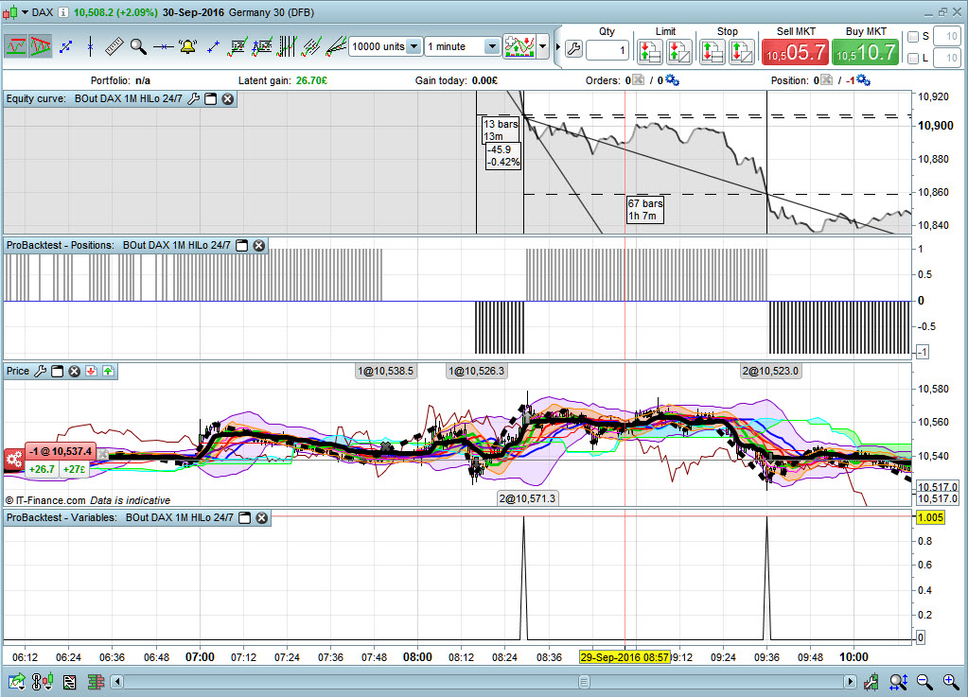Open the DAX instrument dropdown arrow

[25, 12]
